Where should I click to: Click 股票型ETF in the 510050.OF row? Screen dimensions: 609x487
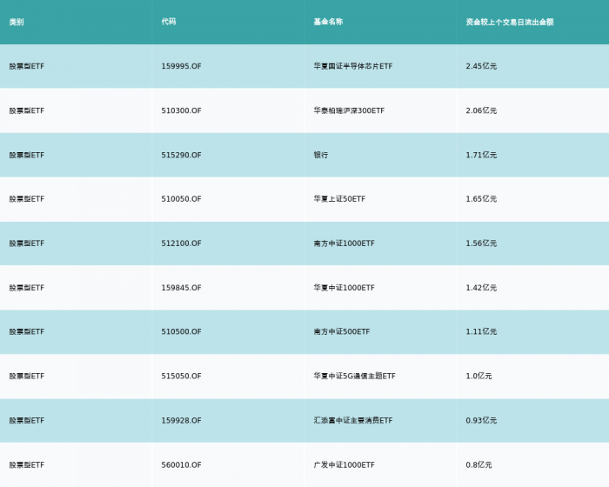[x=27, y=199]
